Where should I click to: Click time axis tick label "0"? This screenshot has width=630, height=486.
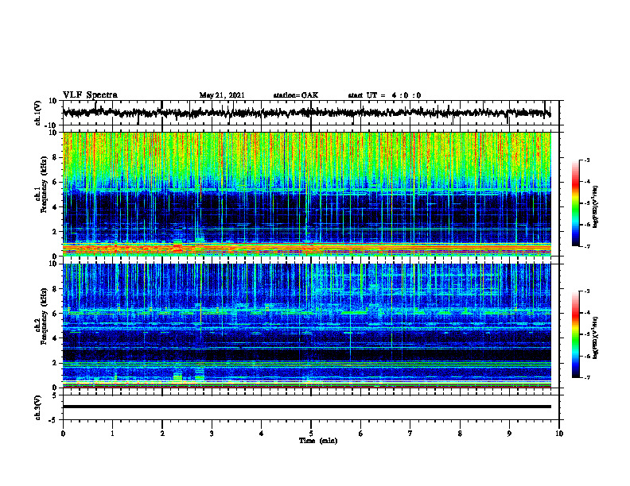pyautogui.click(x=63, y=434)
